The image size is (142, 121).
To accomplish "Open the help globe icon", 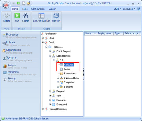I will [x=139, y=9].
